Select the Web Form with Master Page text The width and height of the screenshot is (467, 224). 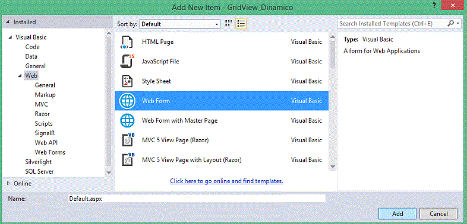179,121
